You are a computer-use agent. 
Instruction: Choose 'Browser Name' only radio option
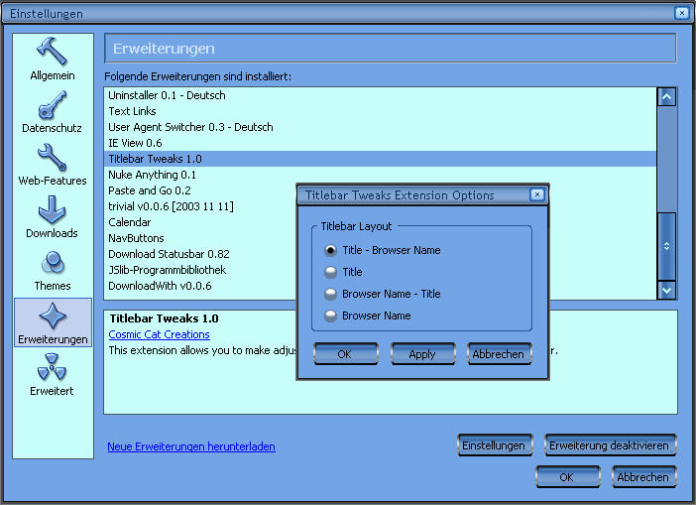pyautogui.click(x=331, y=316)
